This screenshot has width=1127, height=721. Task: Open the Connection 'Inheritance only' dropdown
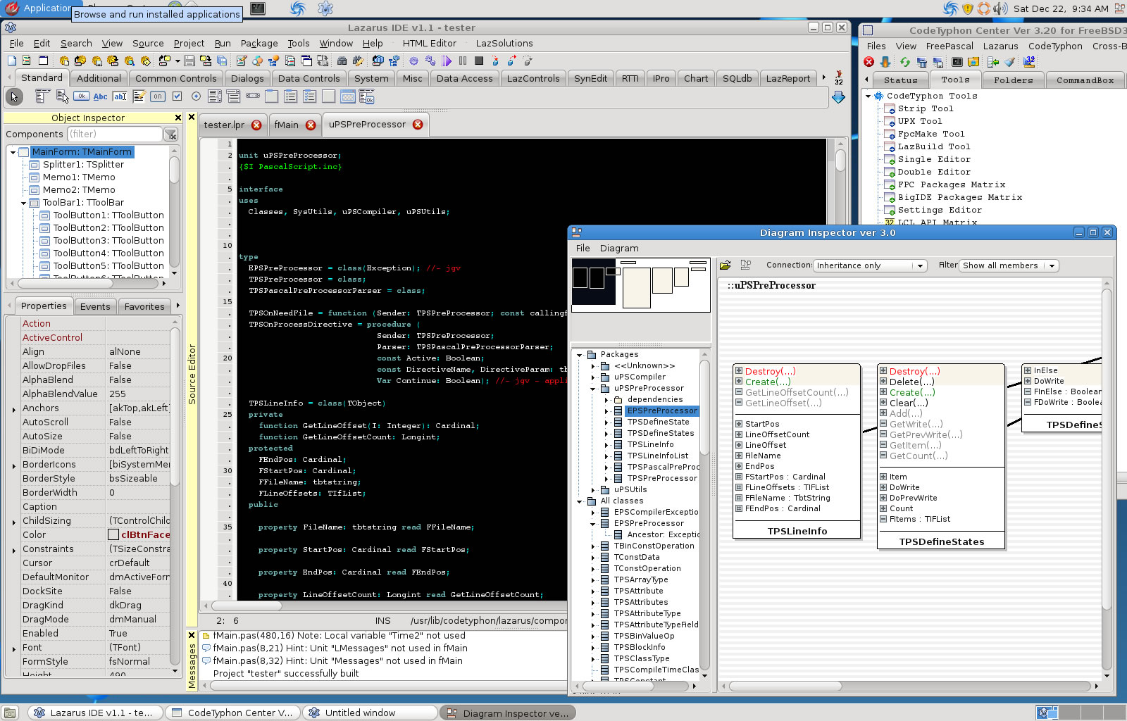pyautogui.click(x=870, y=265)
